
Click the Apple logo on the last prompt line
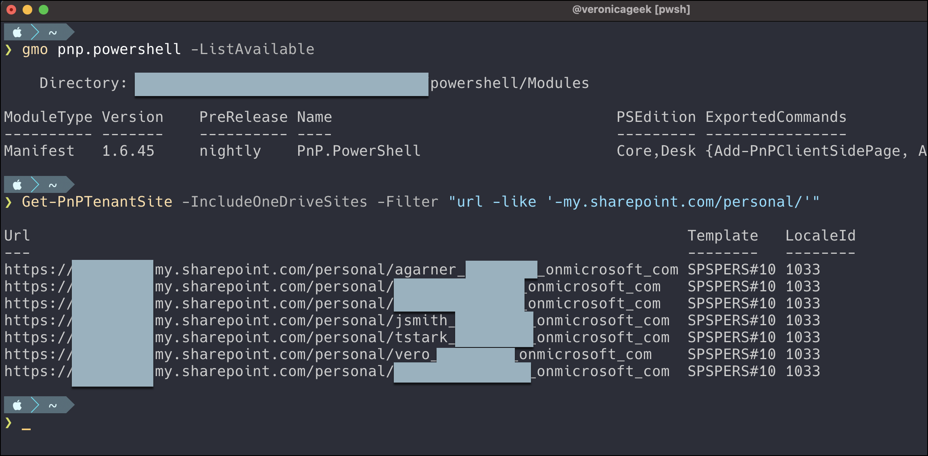click(17, 404)
